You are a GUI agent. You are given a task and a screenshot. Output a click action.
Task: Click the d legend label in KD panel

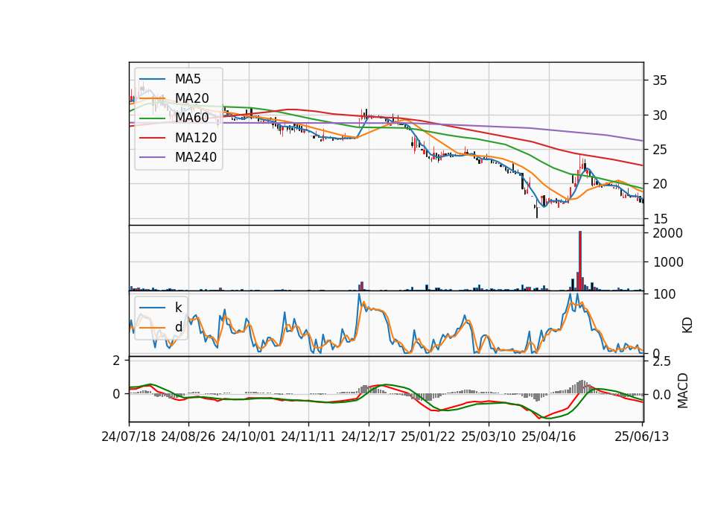point(179,327)
